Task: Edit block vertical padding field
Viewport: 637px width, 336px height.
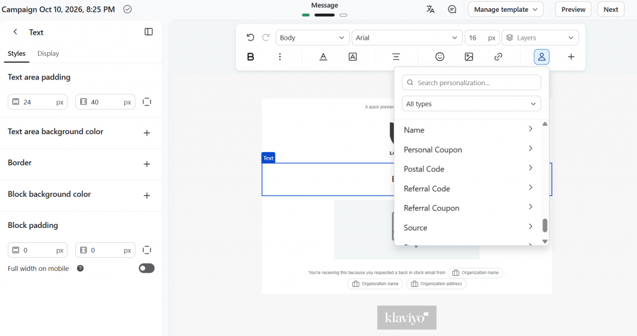Action: point(37,250)
